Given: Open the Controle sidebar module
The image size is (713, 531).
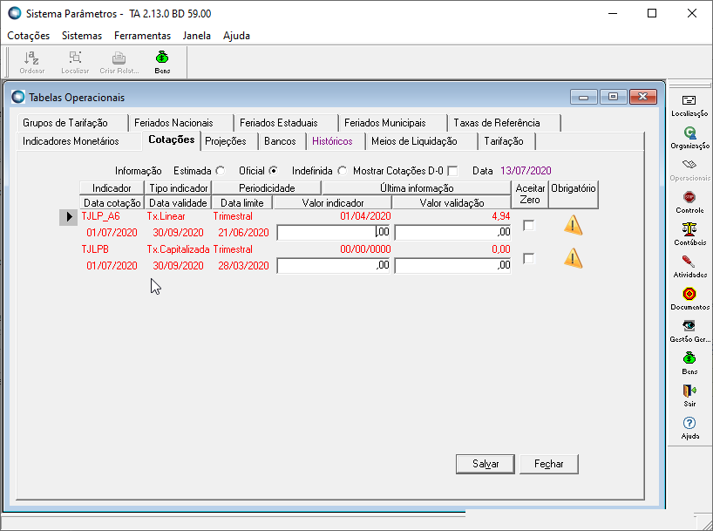Looking at the screenshot, I should pyautogui.click(x=689, y=202).
